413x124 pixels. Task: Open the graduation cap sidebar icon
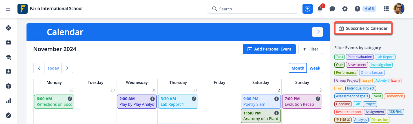pyautogui.click(x=8, y=57)
